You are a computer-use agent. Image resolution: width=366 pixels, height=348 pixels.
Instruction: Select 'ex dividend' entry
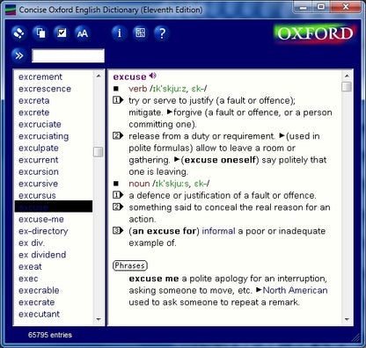42,255
